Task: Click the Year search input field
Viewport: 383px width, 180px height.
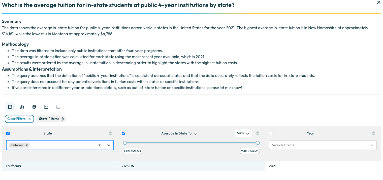Action: 318,145
